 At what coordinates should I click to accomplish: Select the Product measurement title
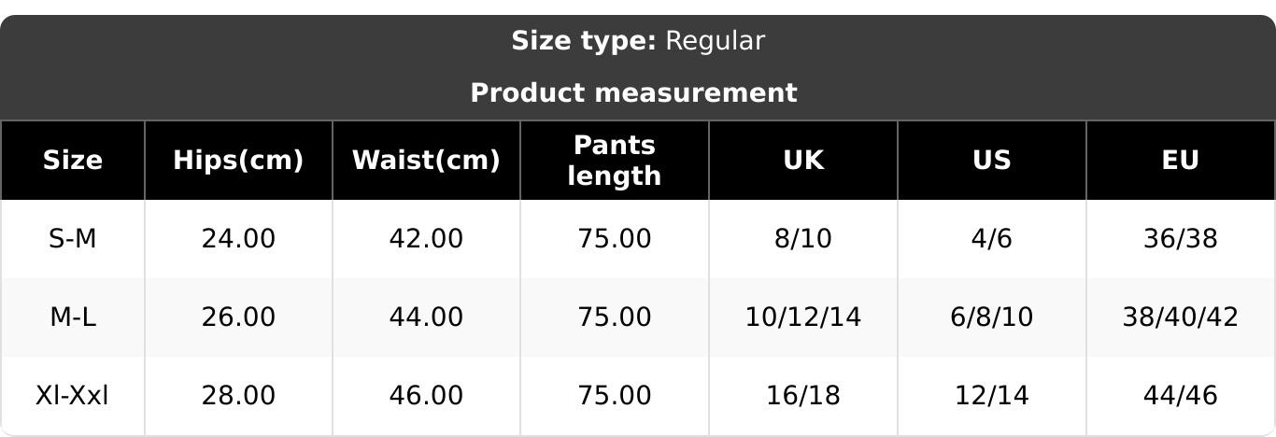click(633, 93)
